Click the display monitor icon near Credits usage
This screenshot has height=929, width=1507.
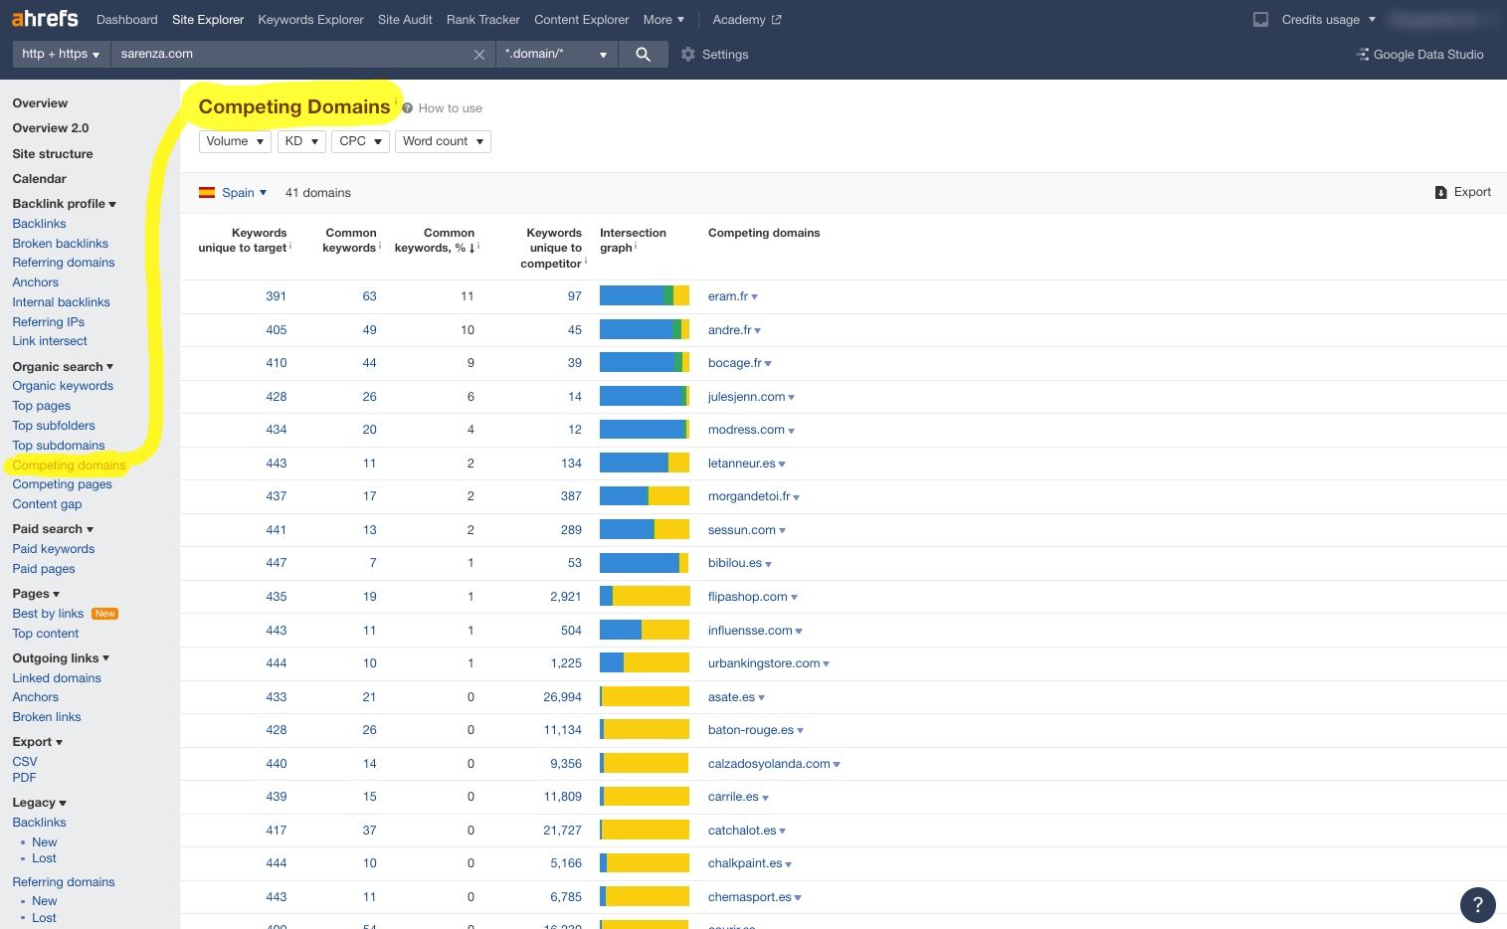[x=1260, y=19]
